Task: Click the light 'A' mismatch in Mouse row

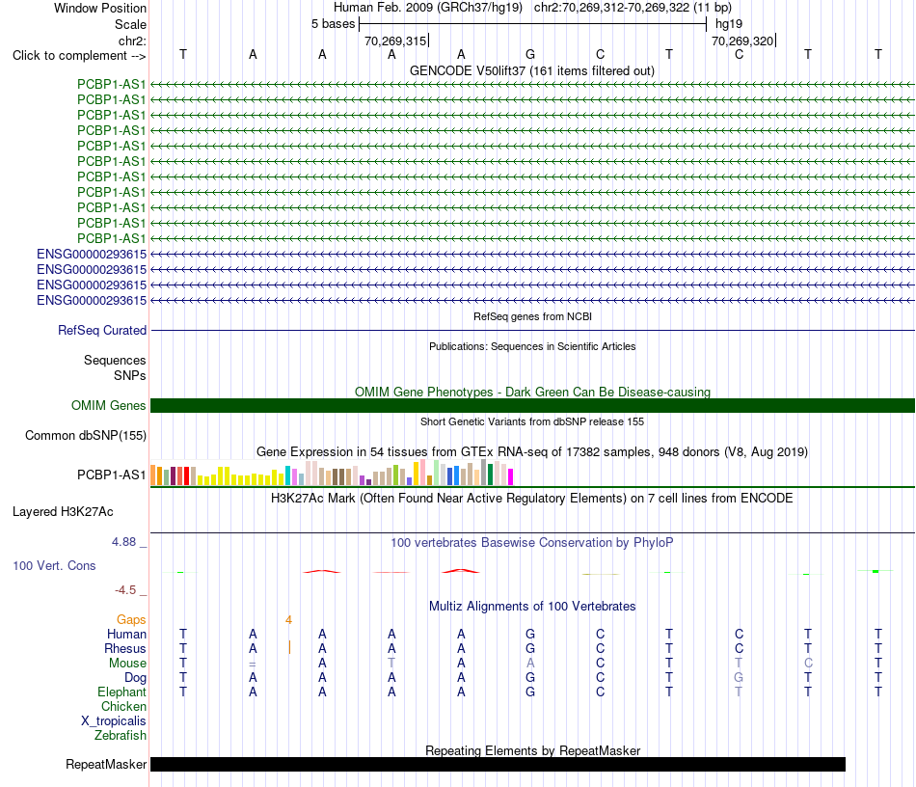Action: (530, 664)
